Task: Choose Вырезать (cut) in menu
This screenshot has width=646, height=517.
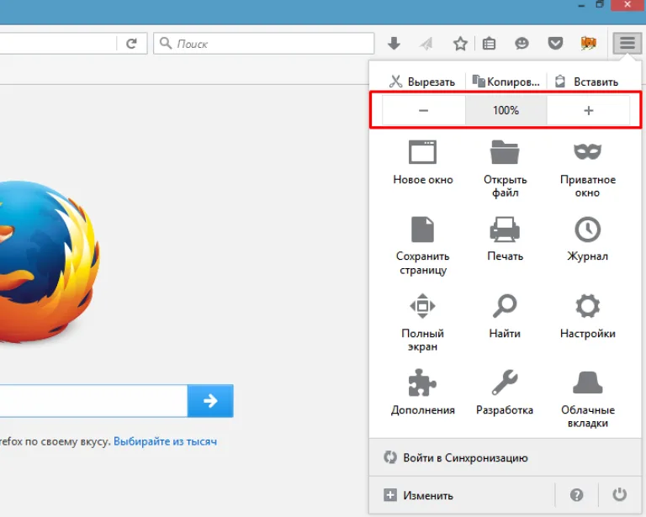Action: (422, 82)
